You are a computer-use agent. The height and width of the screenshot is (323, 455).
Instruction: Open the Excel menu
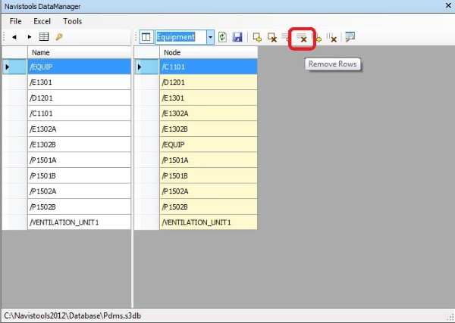[x=42, y=21]
